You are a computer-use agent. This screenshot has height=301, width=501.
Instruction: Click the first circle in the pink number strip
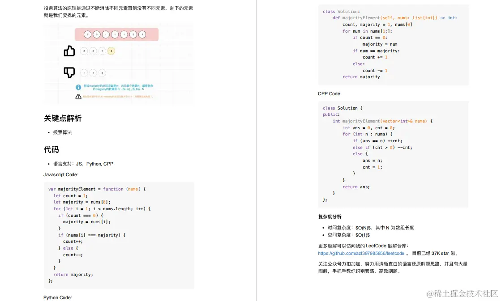[x=87, y=34]
